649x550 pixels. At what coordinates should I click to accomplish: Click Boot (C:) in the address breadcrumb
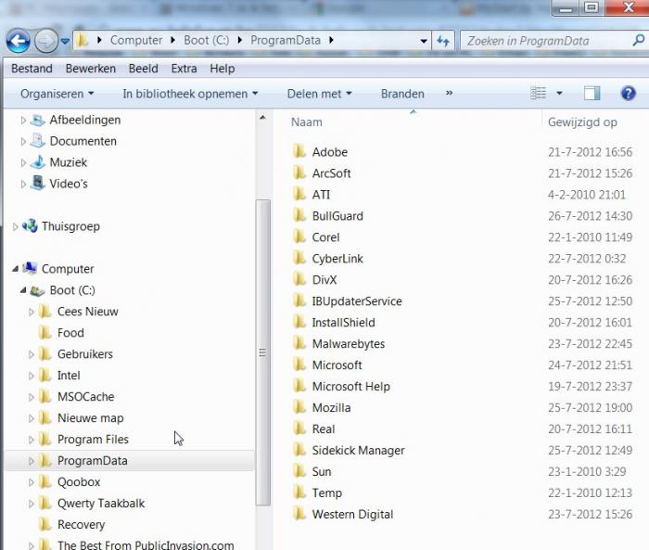pyautogui.click(x=206, y=40)
